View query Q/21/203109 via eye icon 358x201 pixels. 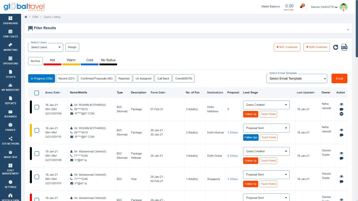341,104
